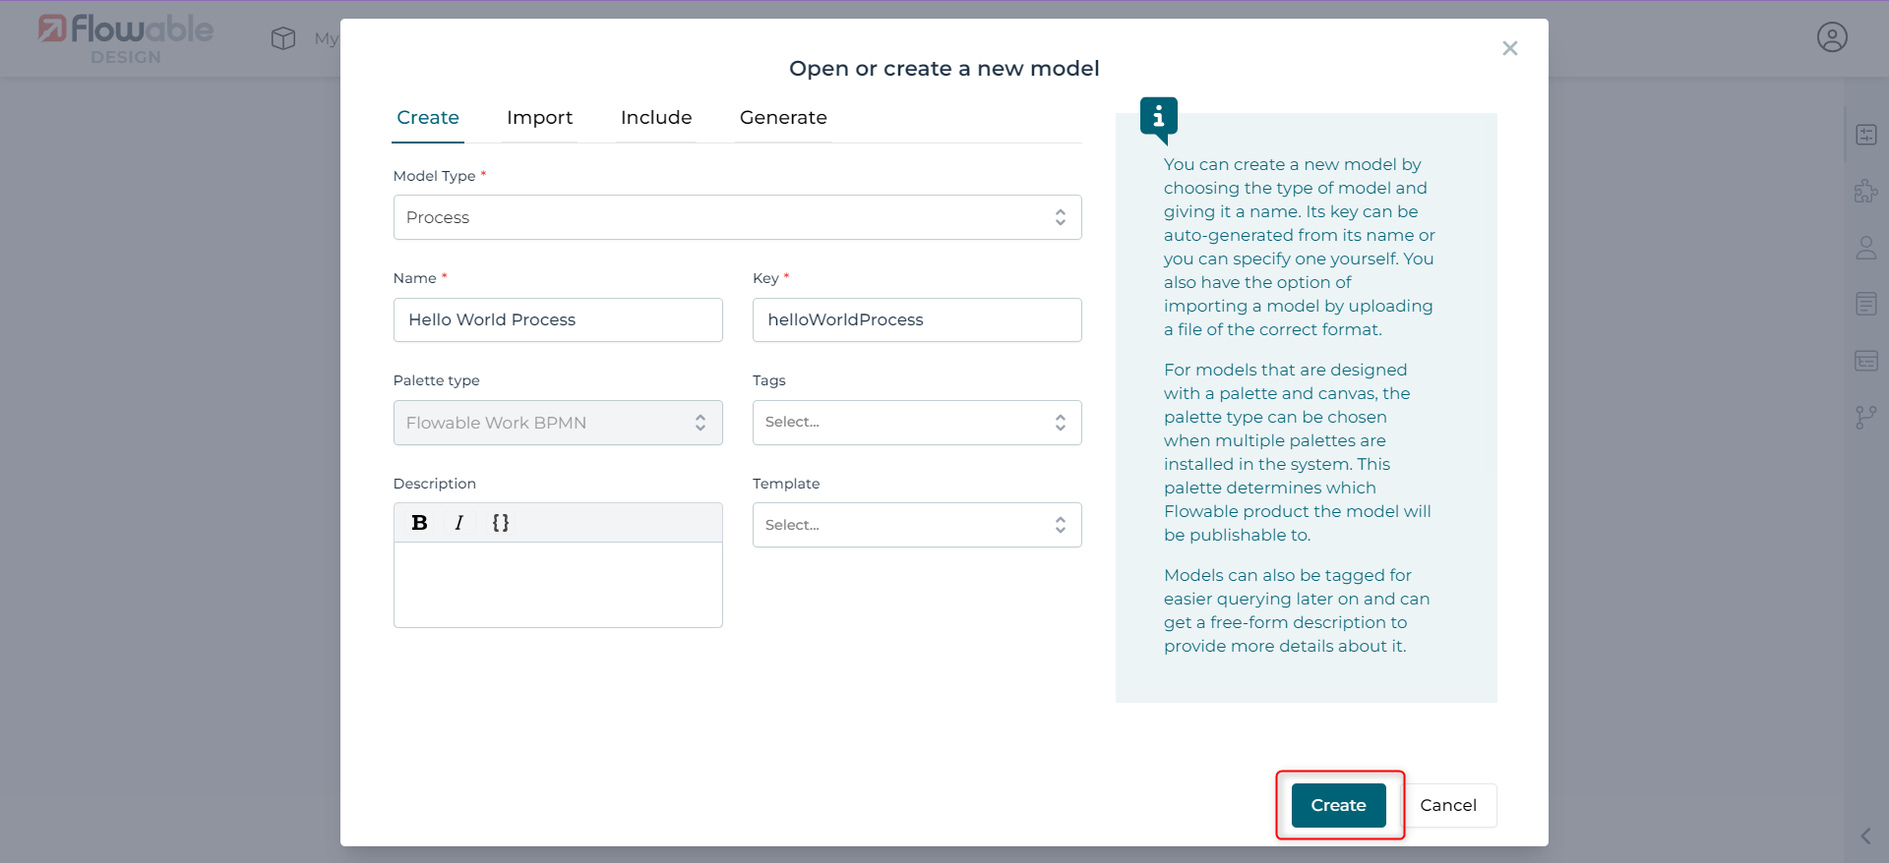The height and width of the screenshot is (863, 1889).
Task: Switch to the Include tab
Action: (656, 118)
